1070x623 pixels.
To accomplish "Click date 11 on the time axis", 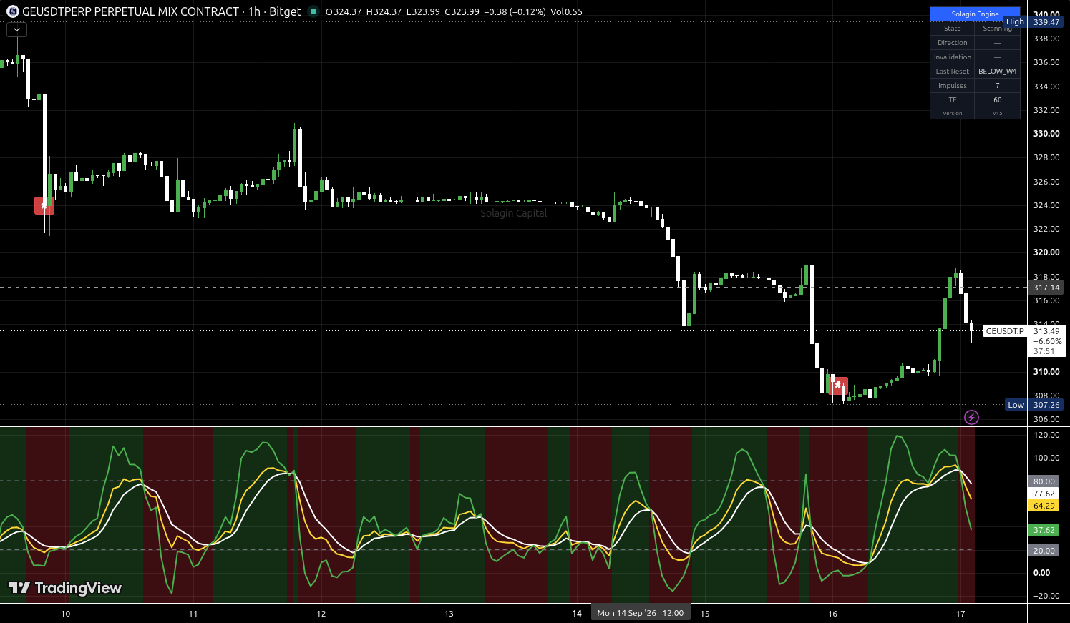I will [x=193, y=614].
